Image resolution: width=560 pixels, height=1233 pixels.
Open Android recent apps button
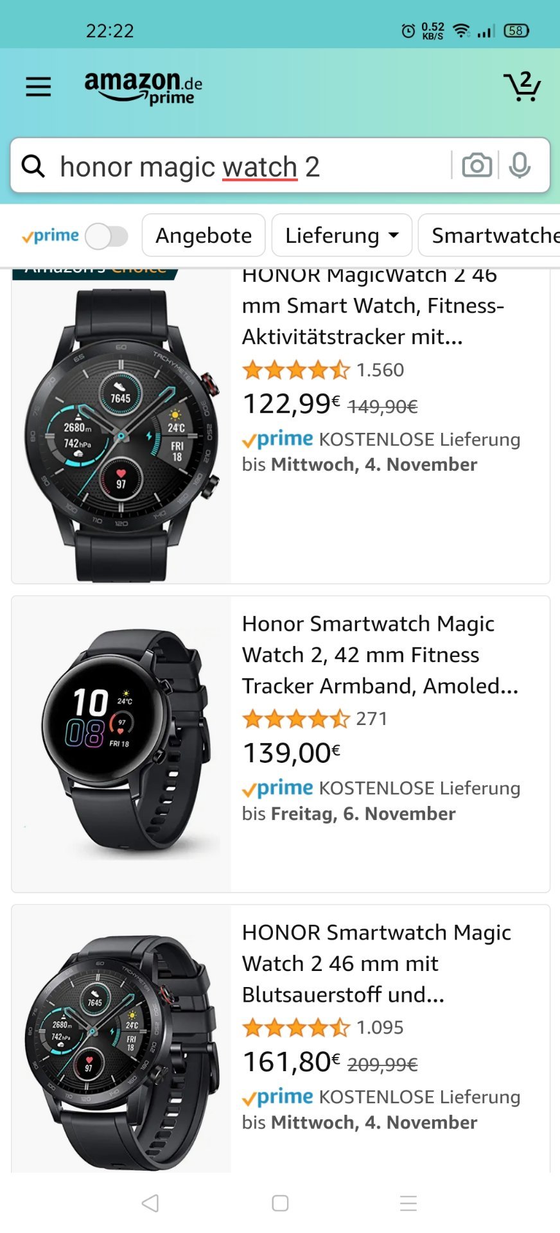pyautogui.click(x=408, y=1203)
